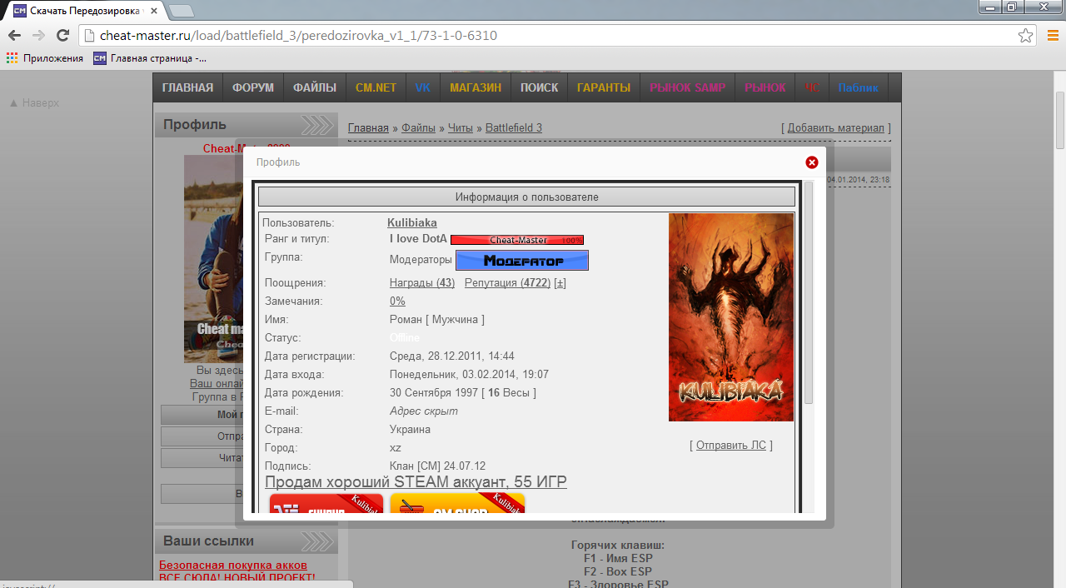Click the browser back arrow
This screenshot has width=1066, height=588.
14,36
